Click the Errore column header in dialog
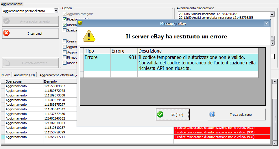The height and width of the screenshot is (149, 279). click(124, 51)
